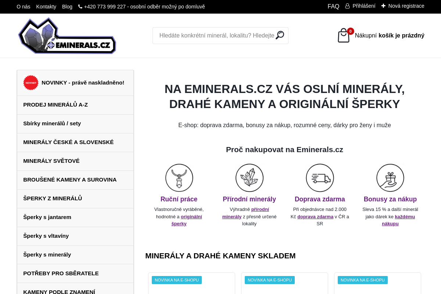The height and width of the screenshot is (294, 441).
Task: Click the Proč nakupovat na Eminerals.cz heading
Action: click(284, 150)
